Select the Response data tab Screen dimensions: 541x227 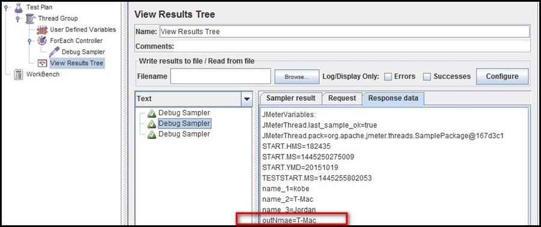pyautogui.click(x=393, y=98)
